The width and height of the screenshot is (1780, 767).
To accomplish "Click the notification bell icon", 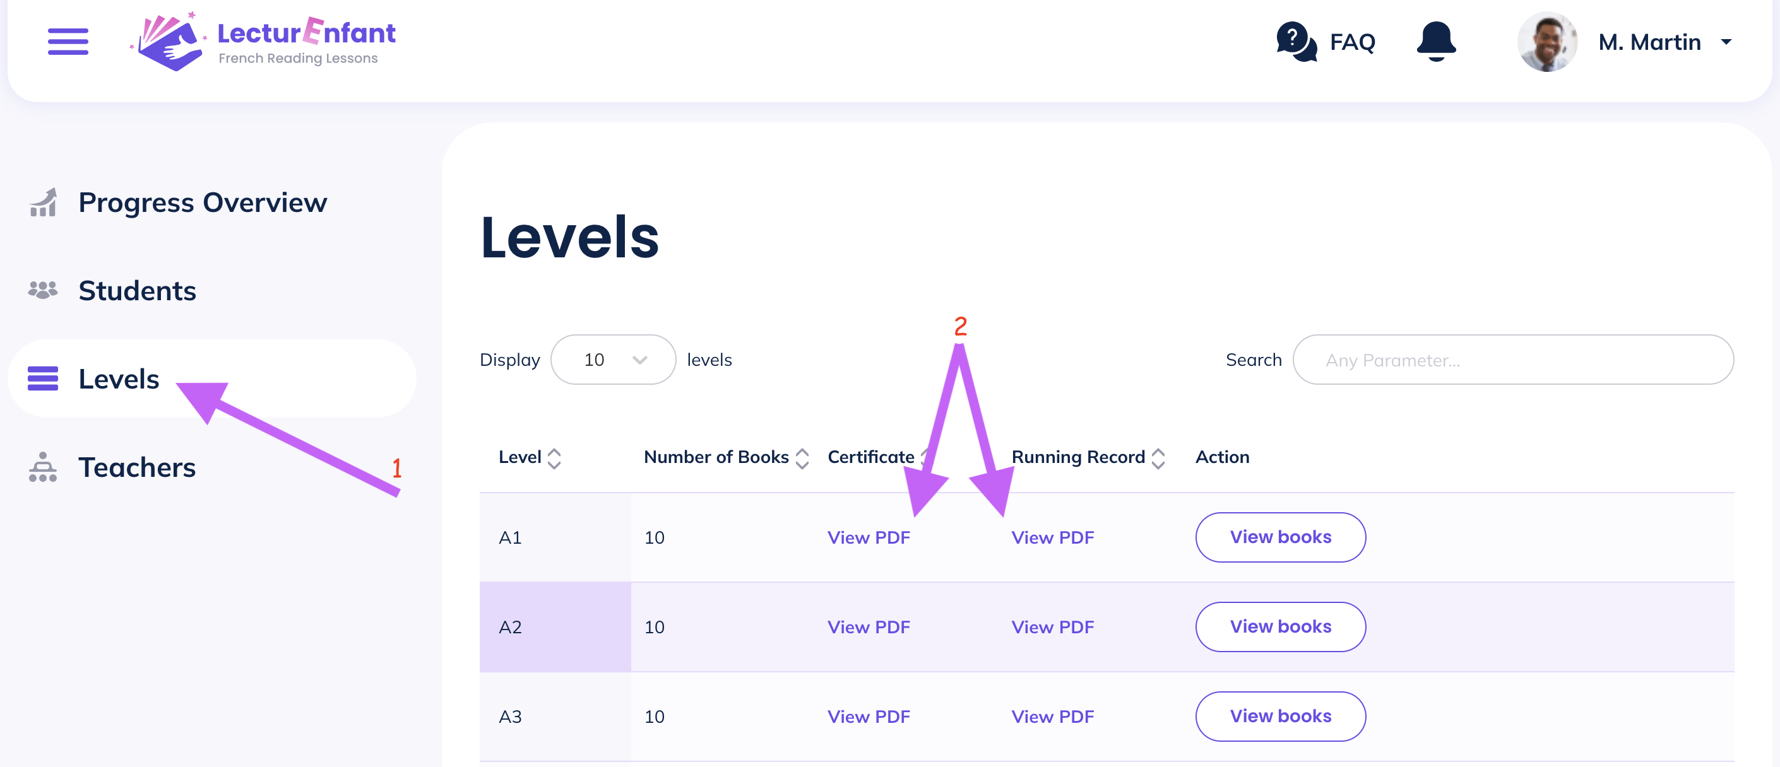I will tap(1436, 41).
